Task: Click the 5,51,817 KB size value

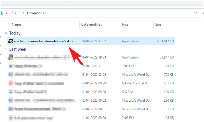Action: point(165,41)
